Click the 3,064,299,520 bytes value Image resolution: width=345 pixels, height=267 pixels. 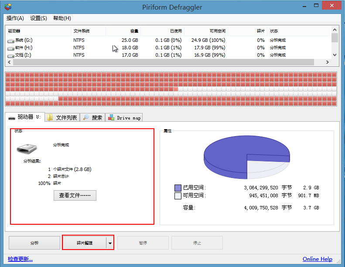coord(261,188)
